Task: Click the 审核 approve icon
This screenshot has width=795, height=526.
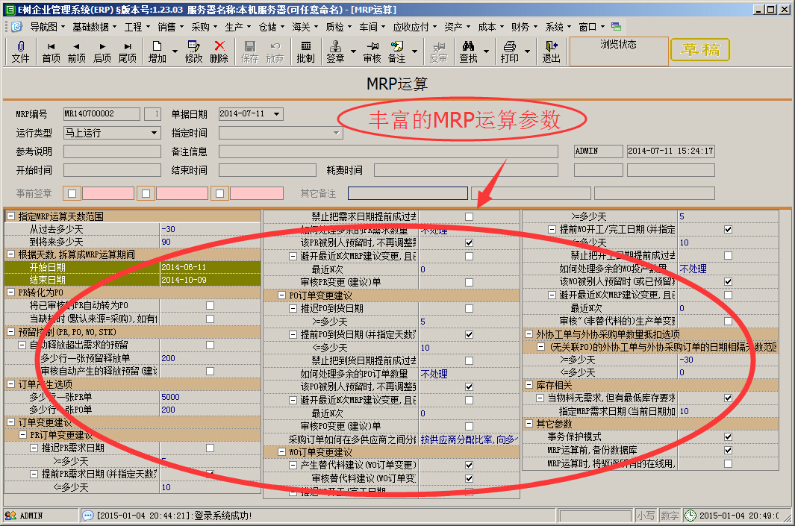Action: [x=372, y=51]
